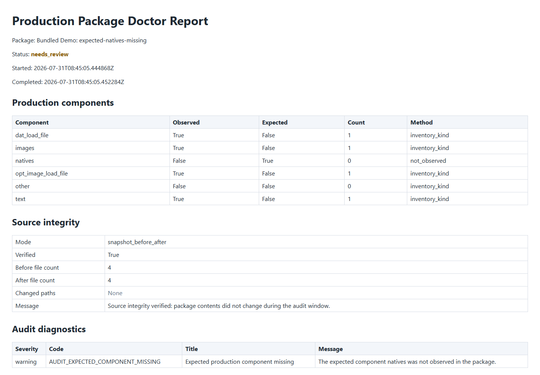Click the Production Package Doctor Report heading

[110, 21]
